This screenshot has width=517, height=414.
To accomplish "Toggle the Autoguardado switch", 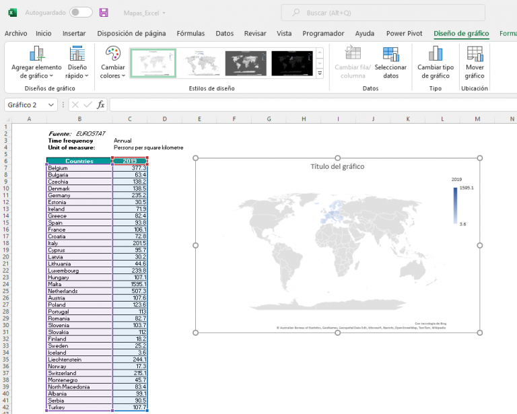I will click(x=81, y=12).
